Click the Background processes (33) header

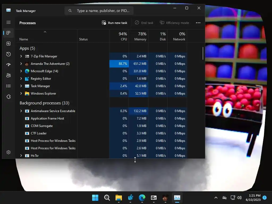[44, 103]
